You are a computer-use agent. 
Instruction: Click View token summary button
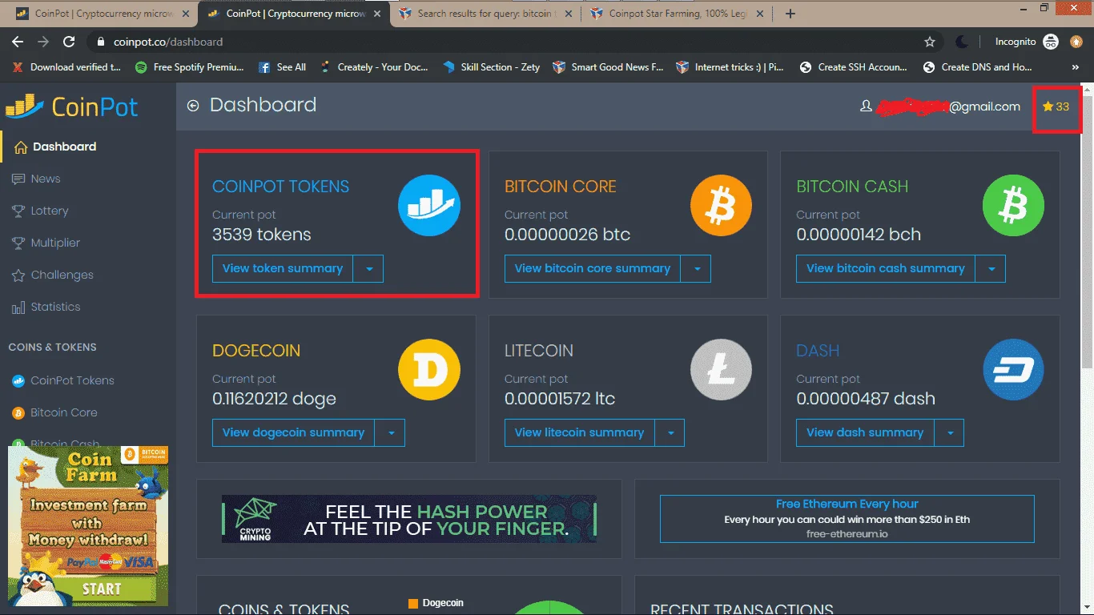click(x=283, y=269)
